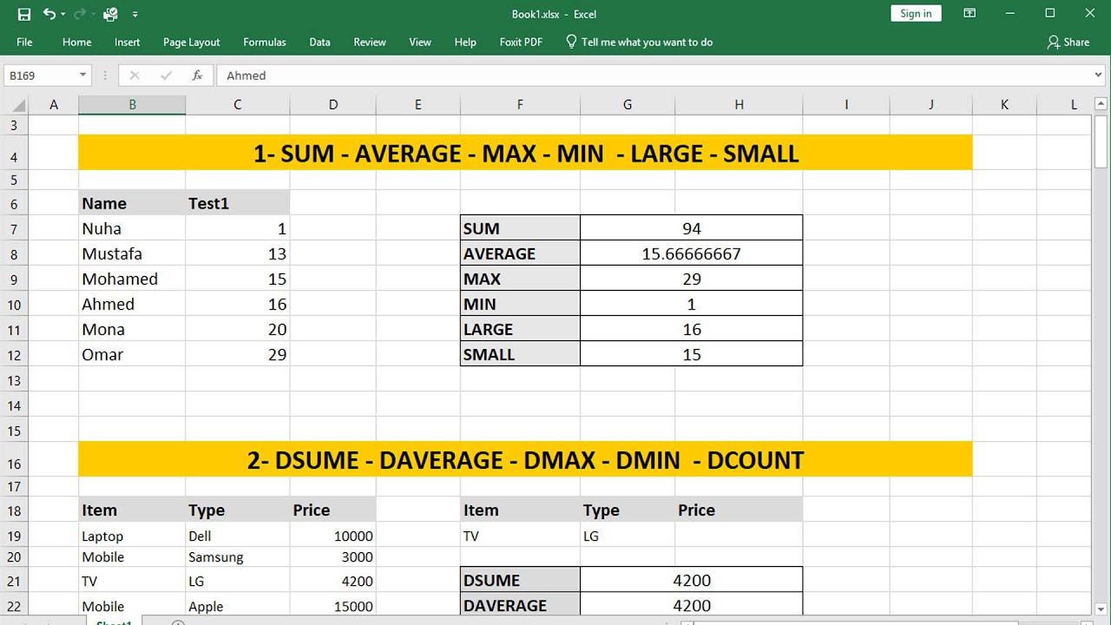The width and height of the screenshot is (1111, 625).
Task: Click the Sign in button
Action: click(x=916, y=13)
